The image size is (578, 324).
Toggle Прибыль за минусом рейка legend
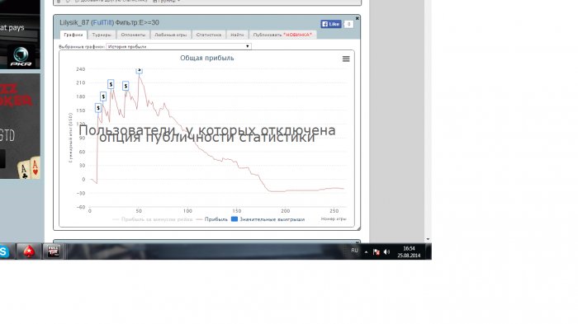(153, 219)
